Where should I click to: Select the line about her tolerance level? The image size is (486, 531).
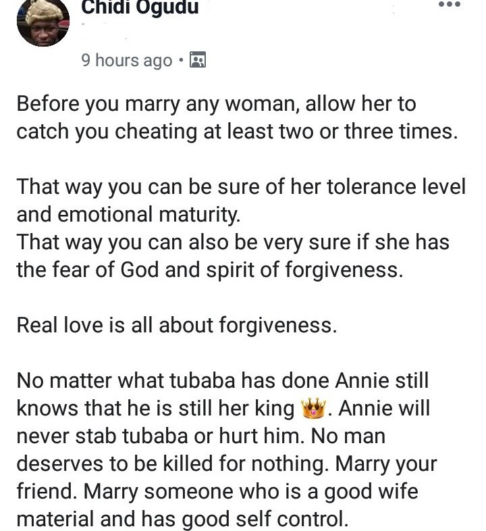tap(241, 186)
